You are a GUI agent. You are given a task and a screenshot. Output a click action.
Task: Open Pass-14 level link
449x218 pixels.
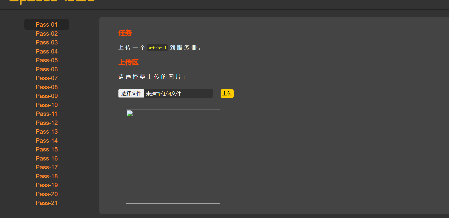coord(47,141)
